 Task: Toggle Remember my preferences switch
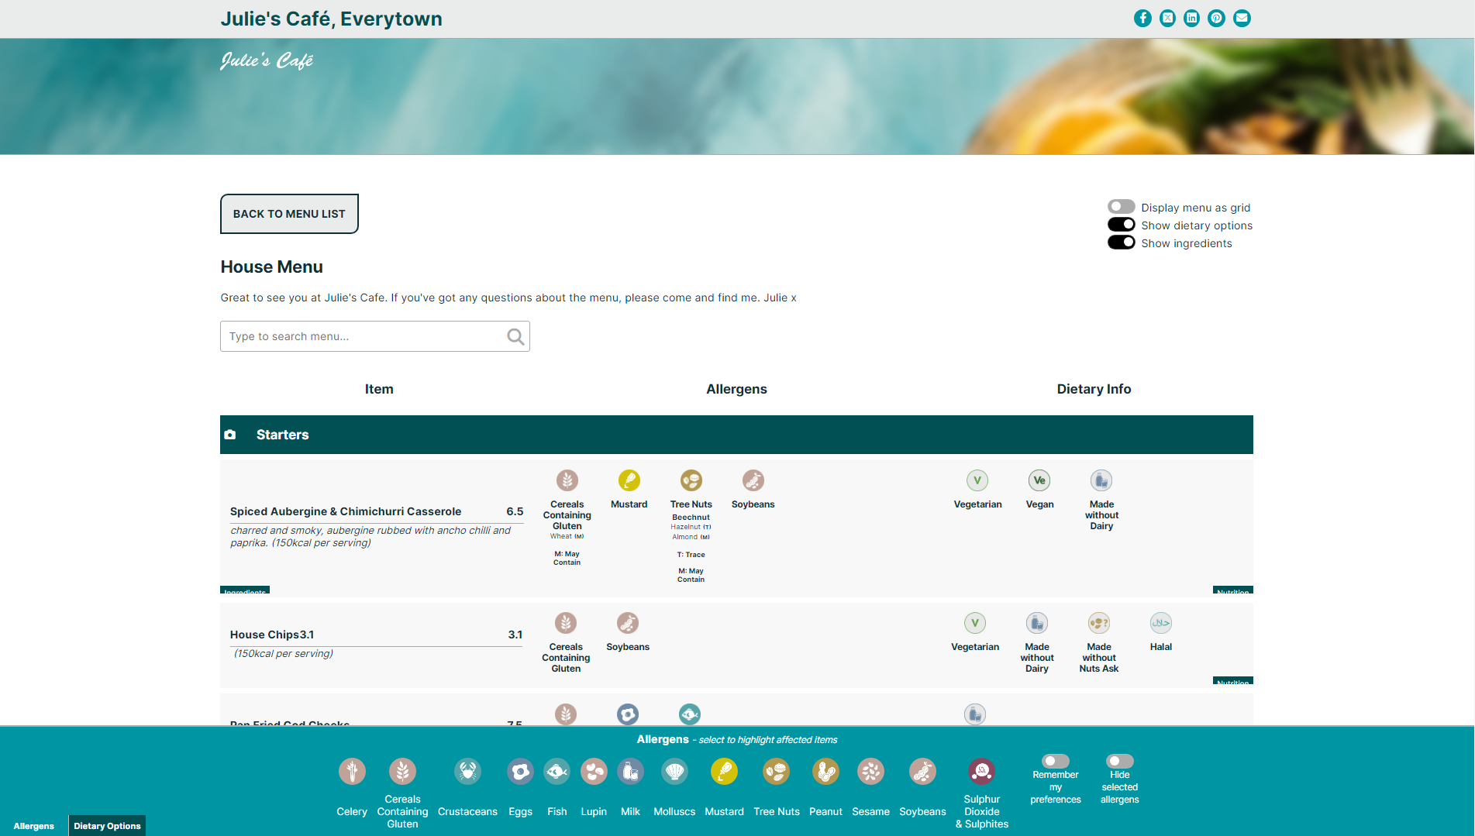[1055, 761]
